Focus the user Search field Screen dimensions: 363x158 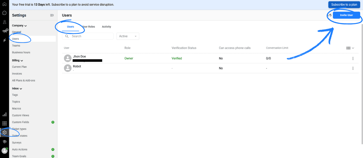point(88,36)
